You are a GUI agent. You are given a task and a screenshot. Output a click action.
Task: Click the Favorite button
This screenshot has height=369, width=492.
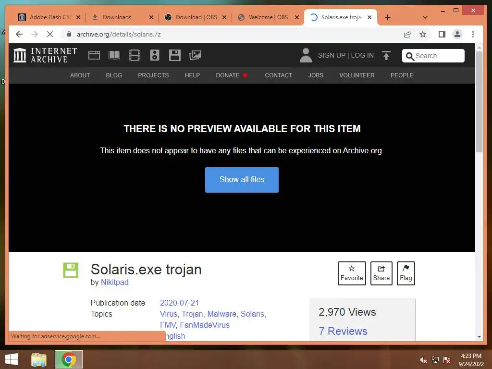352,273
